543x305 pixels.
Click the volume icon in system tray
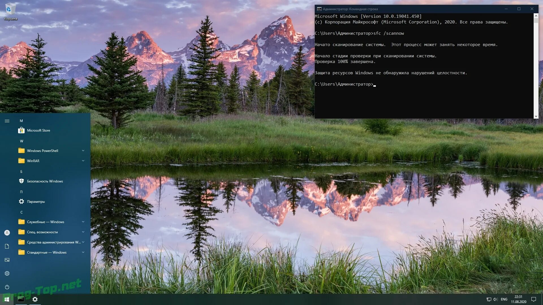(495, 299)
